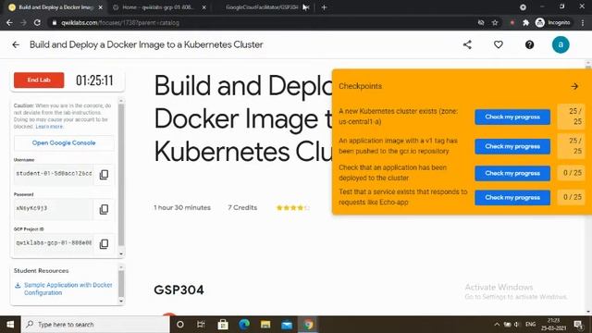Bookmark the page with the star icon
The image size is (592, 333).
pyautogui.click(x=495, y=22)
